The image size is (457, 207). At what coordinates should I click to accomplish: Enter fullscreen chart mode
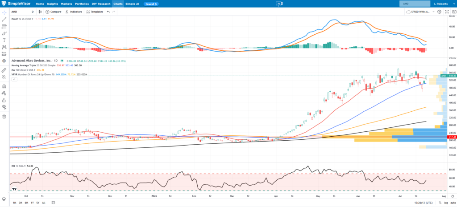[447, 12]
